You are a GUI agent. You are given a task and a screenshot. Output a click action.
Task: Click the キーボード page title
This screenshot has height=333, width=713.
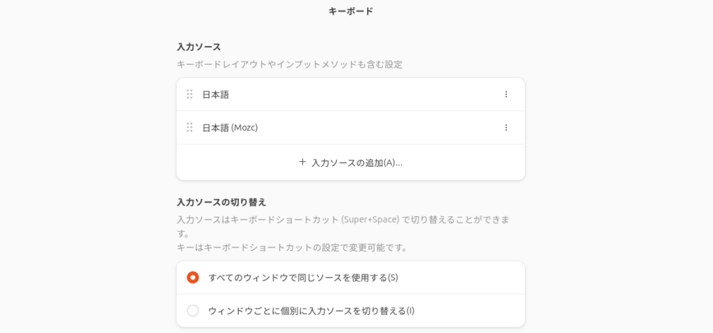pos(351,11)
